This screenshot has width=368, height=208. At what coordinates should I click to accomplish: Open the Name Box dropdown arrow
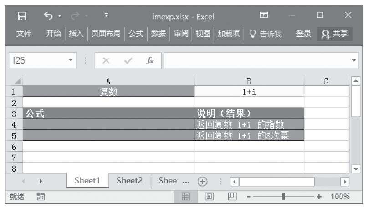(x=70, y=60)
